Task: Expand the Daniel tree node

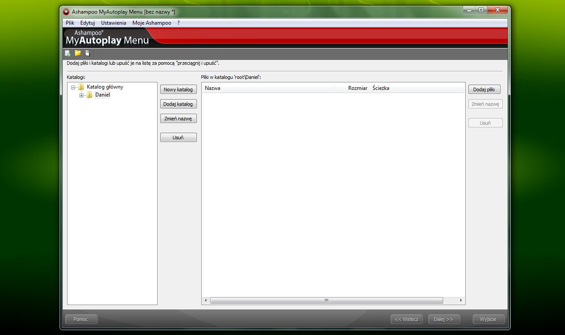Action: tap(81, 95)
